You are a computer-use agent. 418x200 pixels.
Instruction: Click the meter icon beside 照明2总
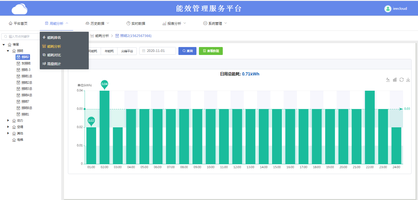(x=18, y=82)
